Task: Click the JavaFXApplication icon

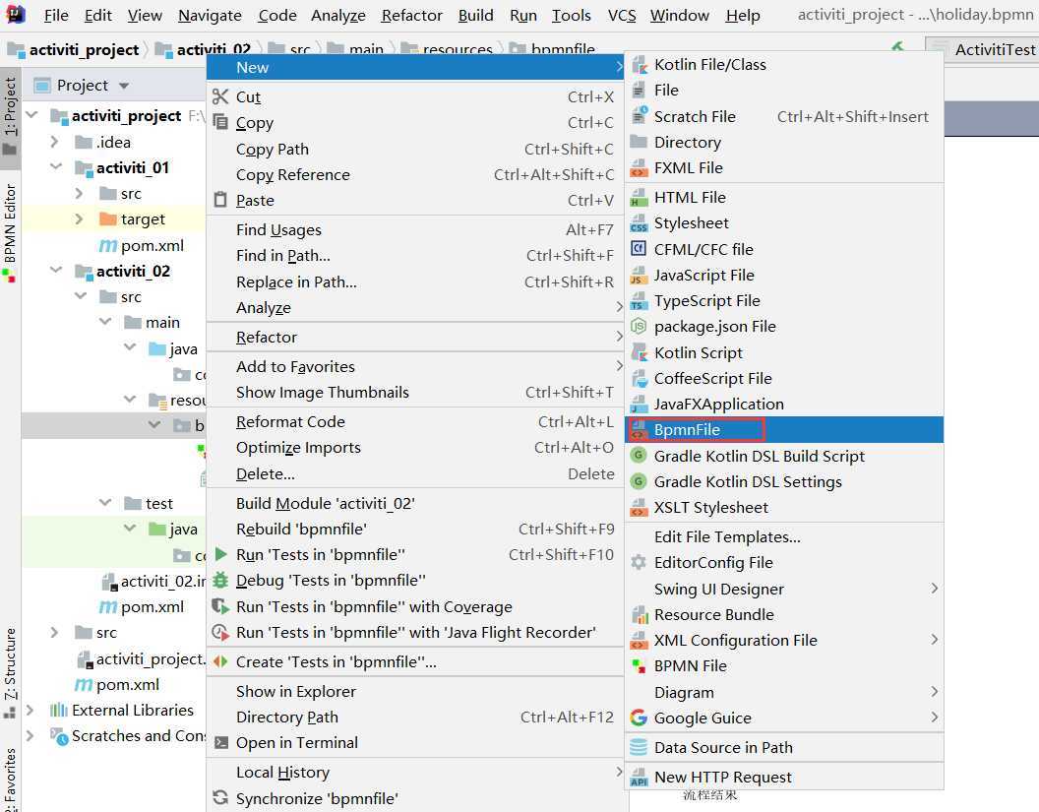Action: pos(639,405)
